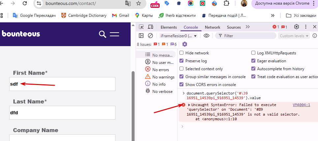Show more DevTools tabs chevron
This screenshot has height=141, width=318.
247,27
